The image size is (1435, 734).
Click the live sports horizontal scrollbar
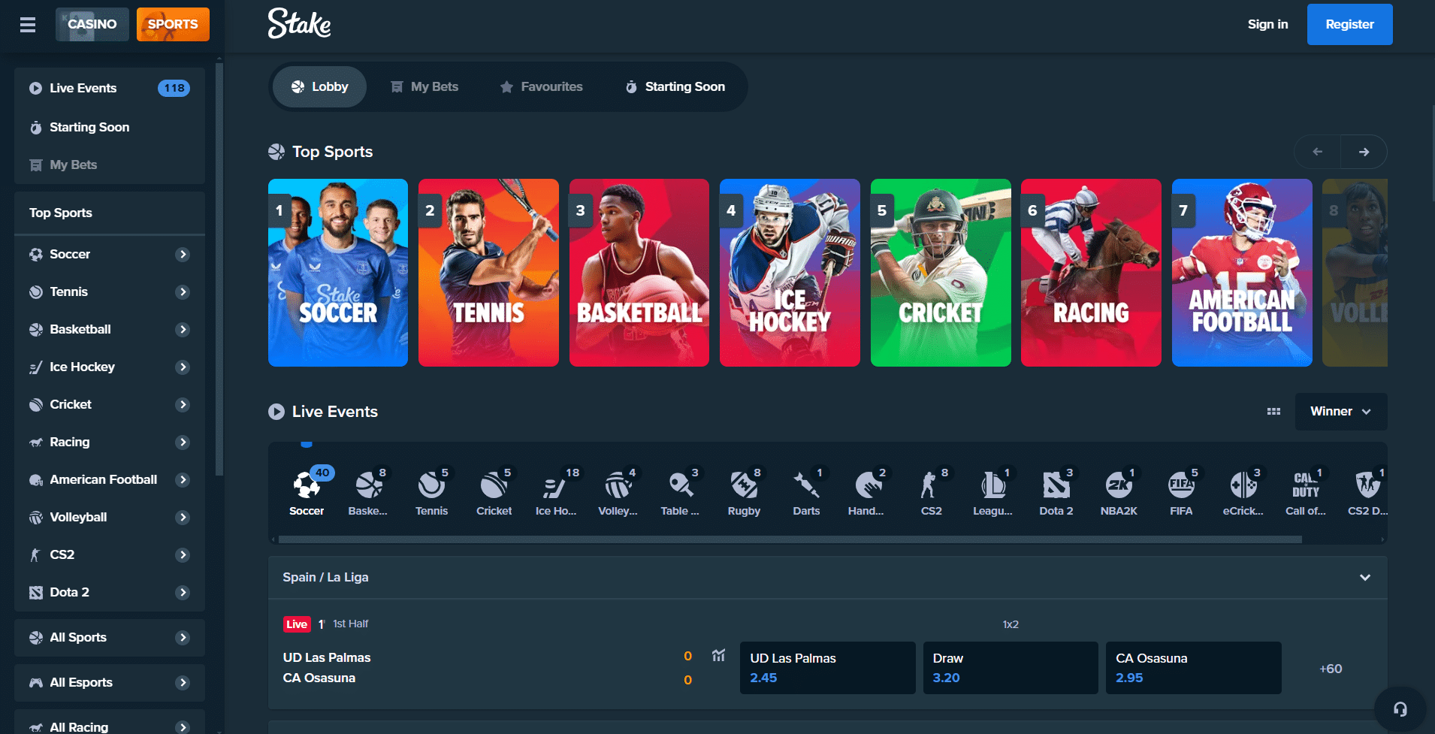point(790,539)
